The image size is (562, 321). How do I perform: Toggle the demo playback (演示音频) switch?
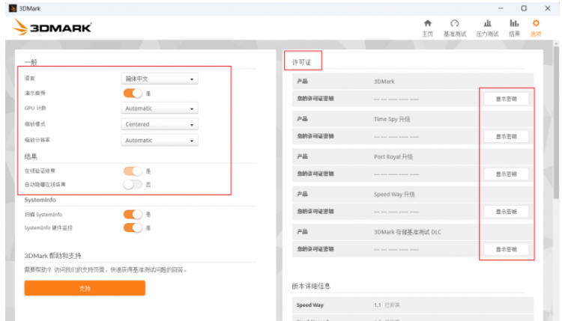(x=133, y=93)
